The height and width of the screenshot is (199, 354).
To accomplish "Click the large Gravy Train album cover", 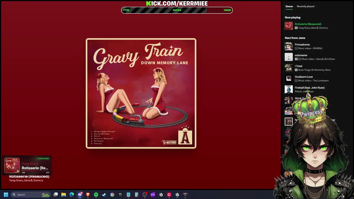I will point(141,93).
